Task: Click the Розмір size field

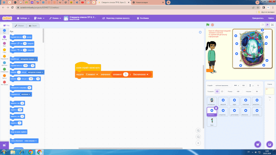Action: pyautogui.click(x=238, y=91)
